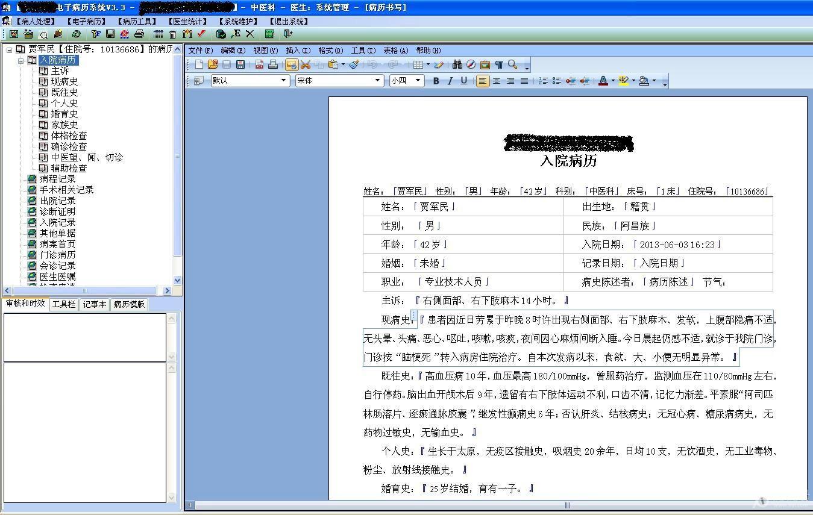Click the tree panel vertical scrollbar down arrow

[177, 280]
